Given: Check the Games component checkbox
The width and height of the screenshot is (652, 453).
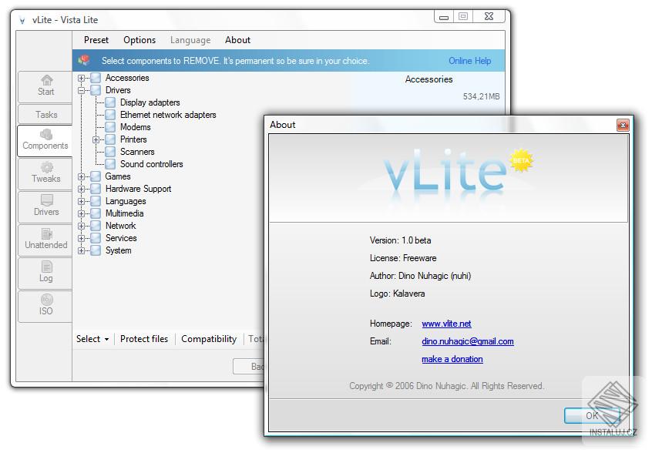Looking at the screenshot, I should pyautogui.click(x=96, y=176).
